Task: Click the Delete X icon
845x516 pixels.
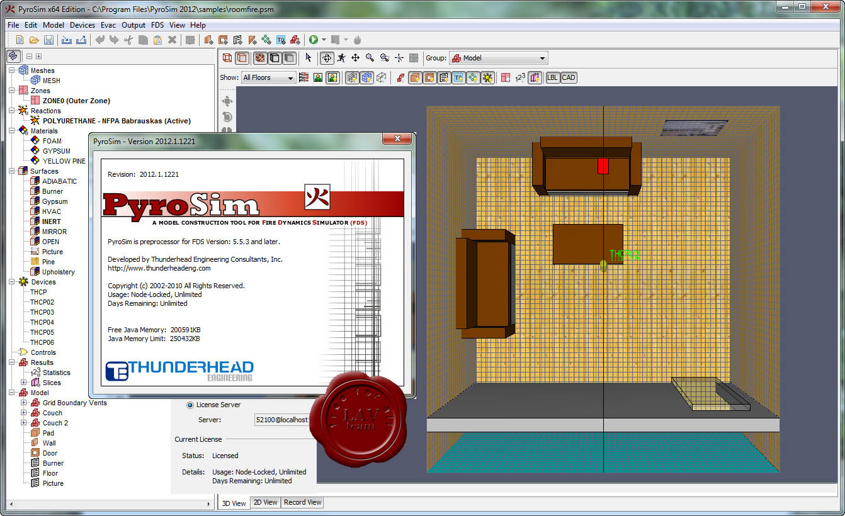Action: click(x=172, y=40)
